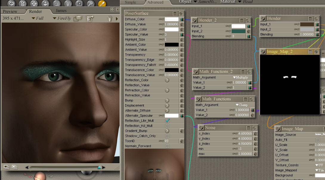Toggle preview eye on PoserSurface node

(x=181, y=13)
